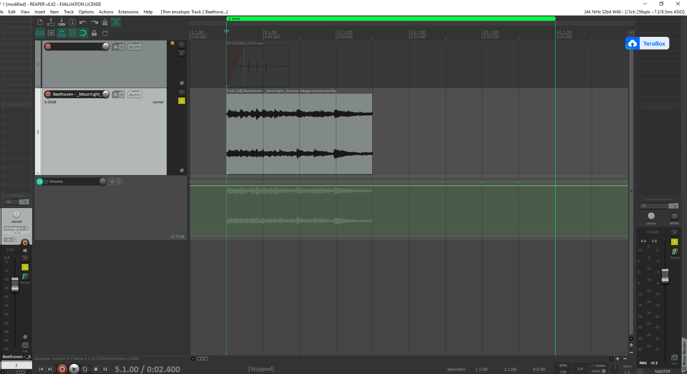The image size is (687, 374).
Task: Click the transport Stop button
Action: pyautogui.click(x=96, y=369)
